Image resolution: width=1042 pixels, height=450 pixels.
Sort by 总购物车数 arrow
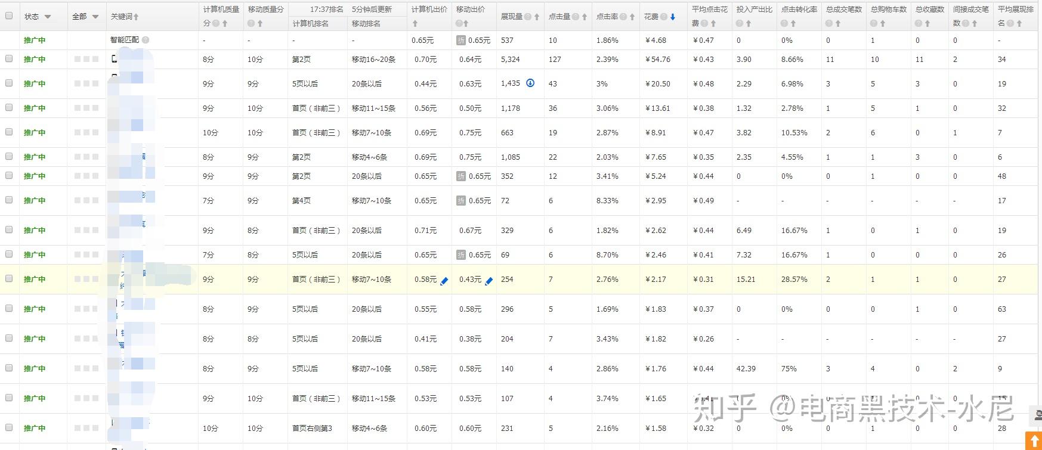(883, 23)
